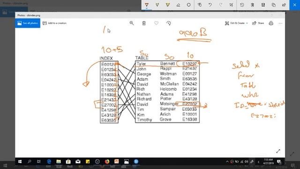Save the sketch with the floppy disk icon
This screenshot has height=169, width=300.
point(263,5)
